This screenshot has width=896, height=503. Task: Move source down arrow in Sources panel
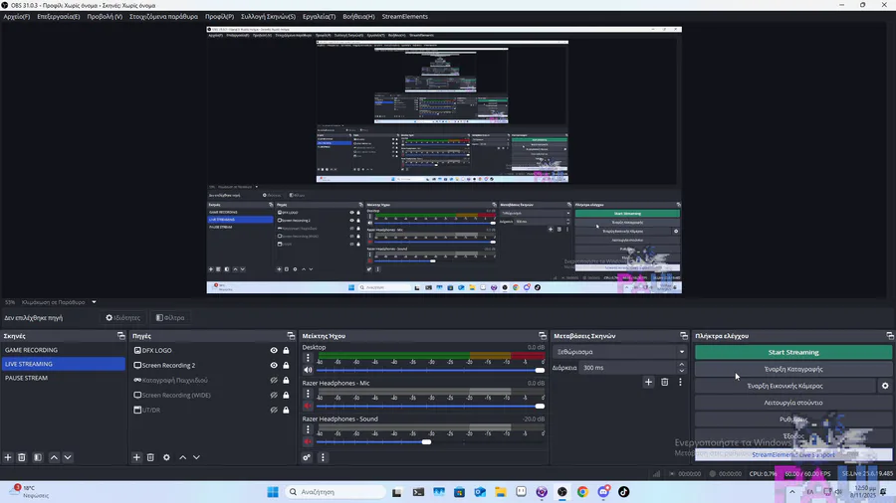pyautogui.click(x=196, y=457)
